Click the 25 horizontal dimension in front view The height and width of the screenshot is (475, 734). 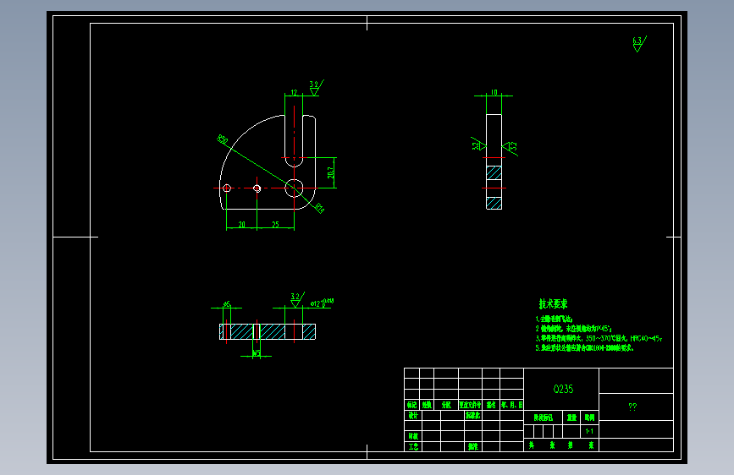point(275,225)
